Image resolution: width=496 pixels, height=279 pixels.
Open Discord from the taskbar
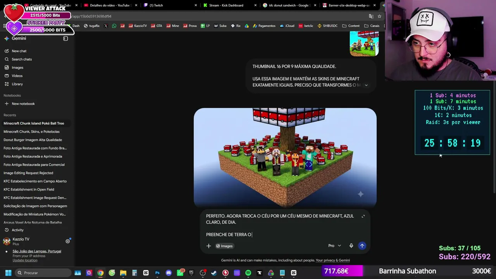point(169,273)
